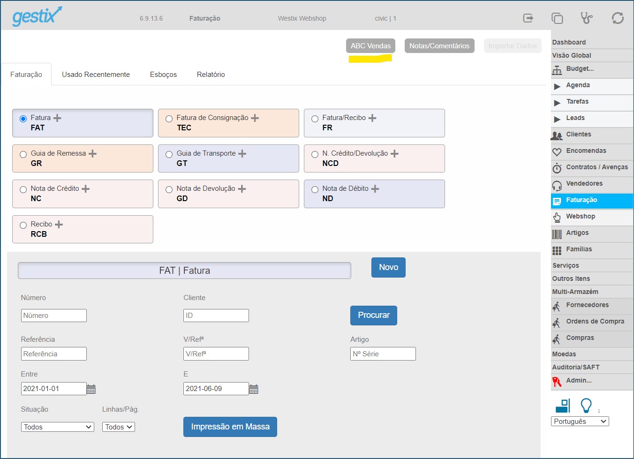Click the plus icon beside Nota de Débito
Screen dimensions: 634x459
point(375,188)
